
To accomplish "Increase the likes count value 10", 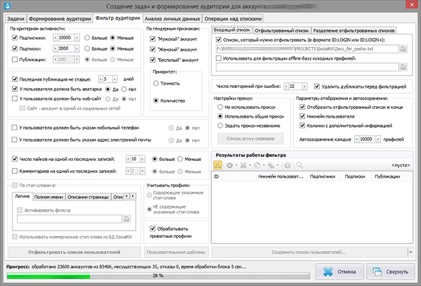I will point(143,159).
